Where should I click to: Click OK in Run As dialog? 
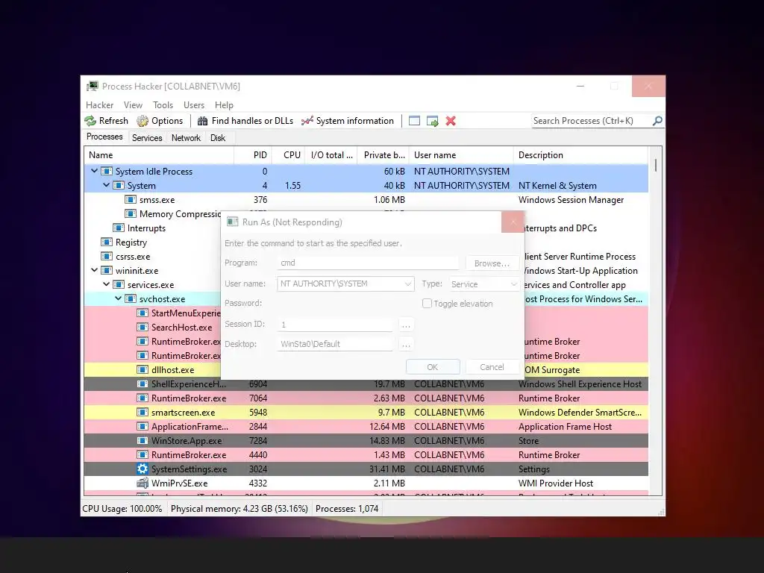pyautogui.click(x=433, y=367)
